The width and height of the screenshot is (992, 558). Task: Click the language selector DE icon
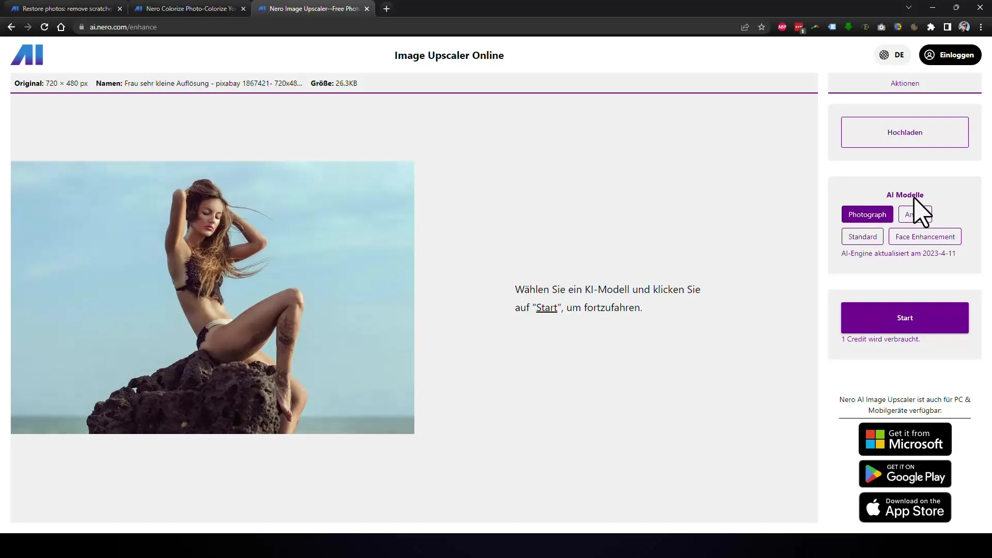tap(892, 54)
